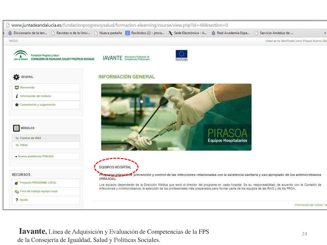Click the Bienvenida presentation icon

click(x=17, y=87)
